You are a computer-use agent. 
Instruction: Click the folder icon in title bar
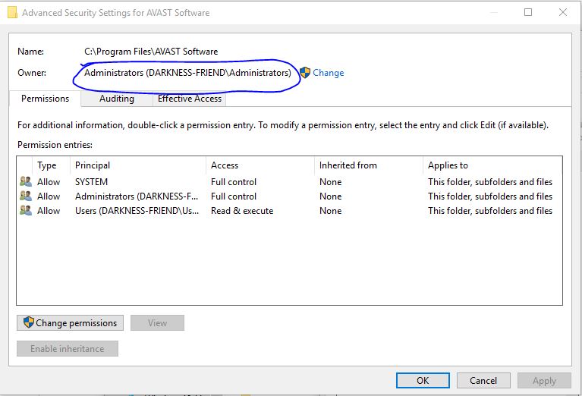pos(12,13)
